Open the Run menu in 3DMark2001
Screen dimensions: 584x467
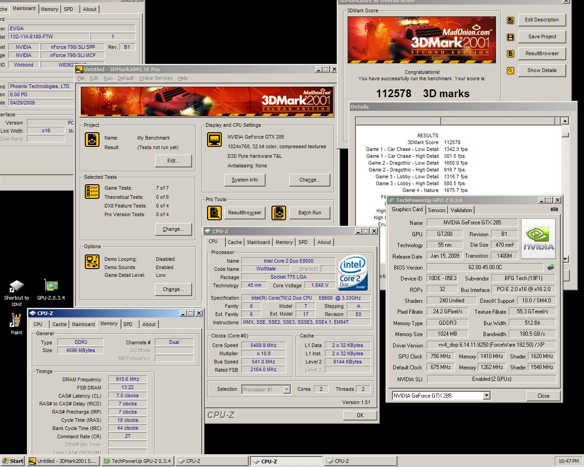click(x=108, y=78)
